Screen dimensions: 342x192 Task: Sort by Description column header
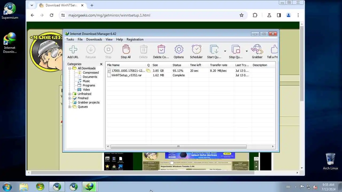[x=263, y=65]
